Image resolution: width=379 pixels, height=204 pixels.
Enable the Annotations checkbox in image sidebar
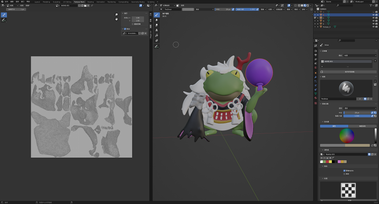[125, 29]
